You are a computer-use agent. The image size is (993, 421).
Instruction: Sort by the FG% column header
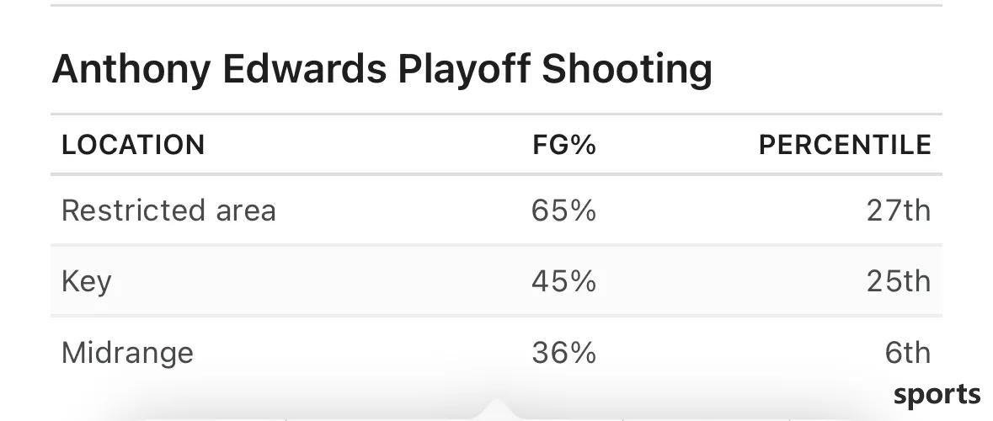pyautogui.click(x=563, y=145)
